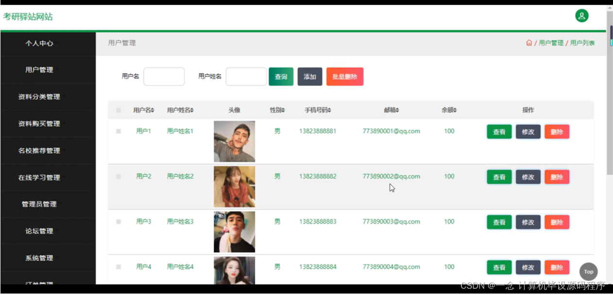This screenshot has height=295, width=613.
Task: Click the Top back-to-top button
Action: click(588, 272)
